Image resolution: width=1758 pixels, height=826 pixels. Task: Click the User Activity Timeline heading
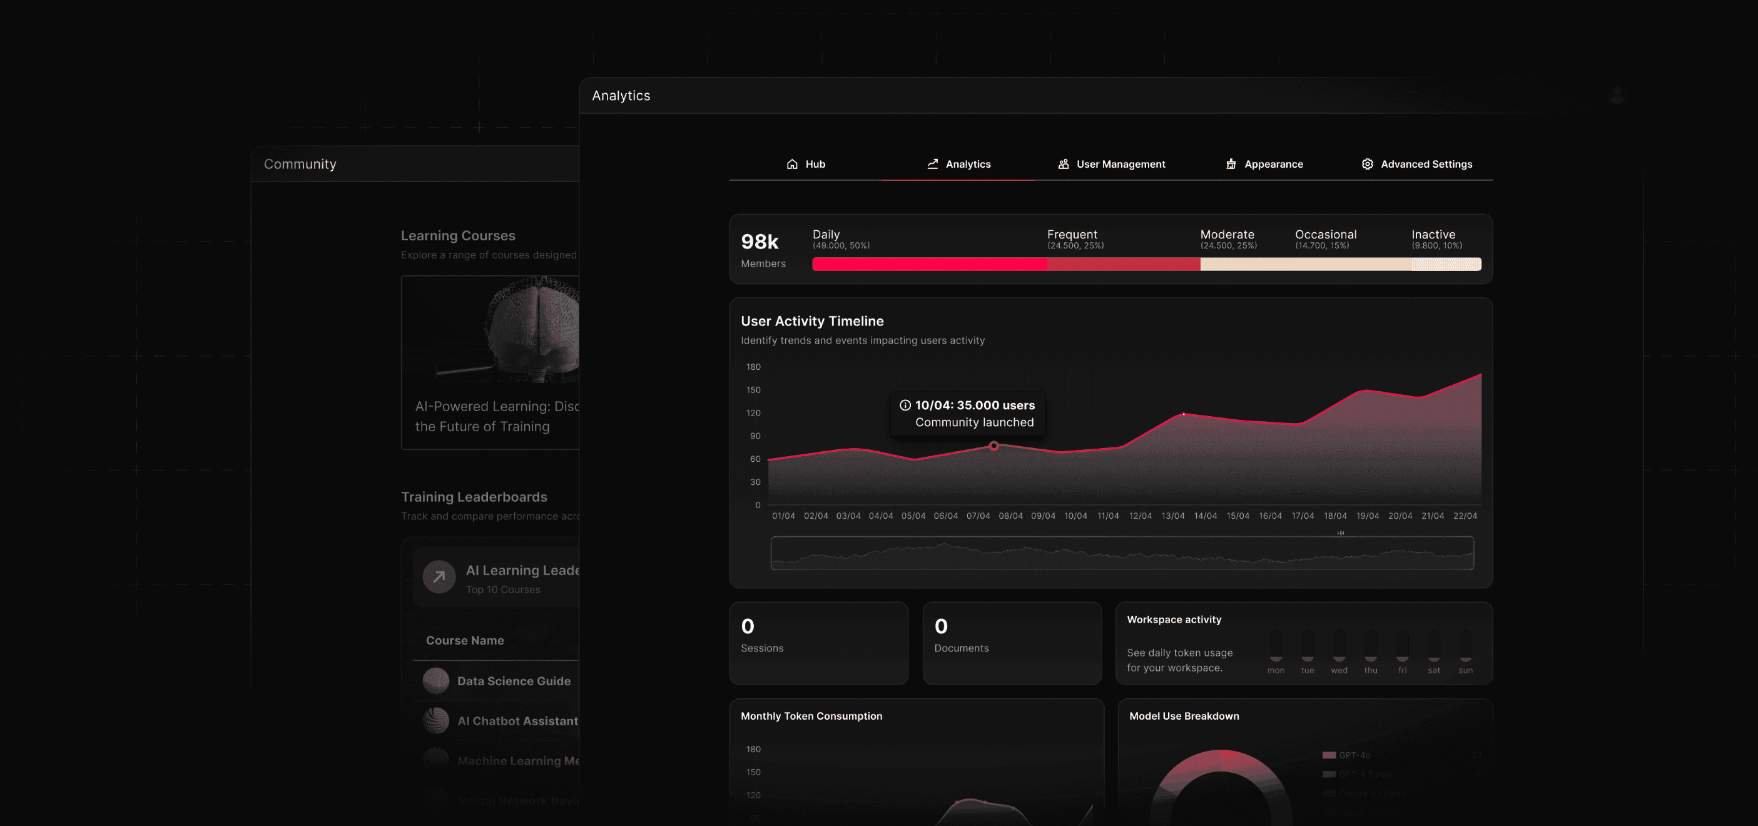(812, 321)
